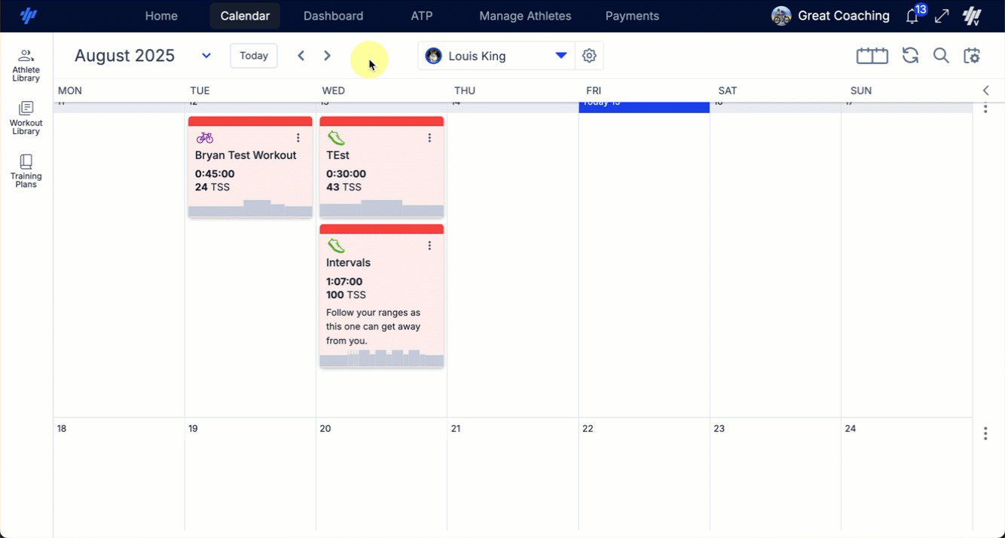
Task: Open calendar settings icon at far right
Action: pyautogui.click(x=972, y=56)
